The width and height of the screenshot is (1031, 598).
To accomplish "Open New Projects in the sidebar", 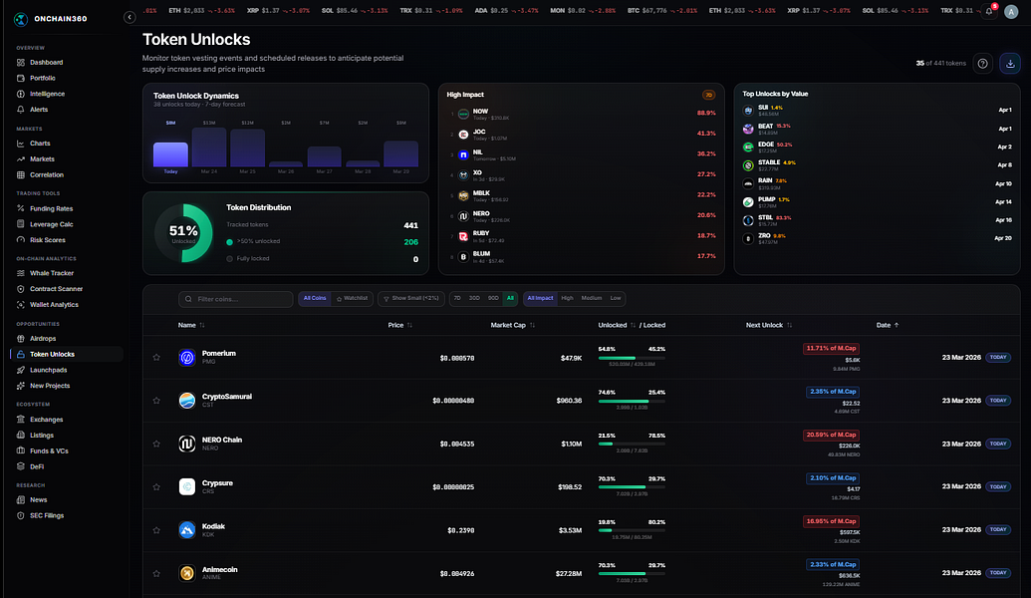I will tap(67, 386).
